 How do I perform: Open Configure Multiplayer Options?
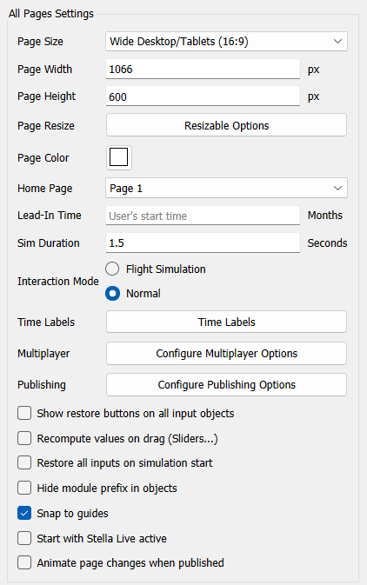coord(226,353)
